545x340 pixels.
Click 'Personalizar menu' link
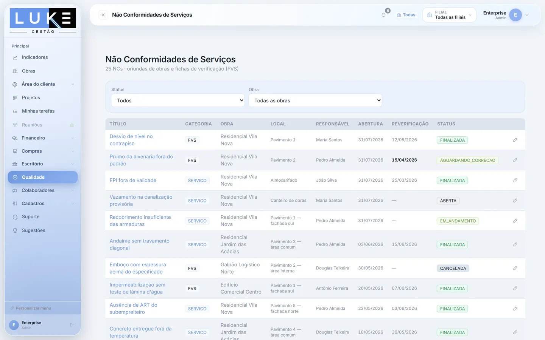31,308
